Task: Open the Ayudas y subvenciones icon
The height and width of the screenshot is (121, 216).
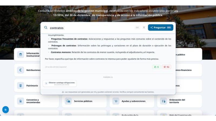Action: [x=116, y=101]
